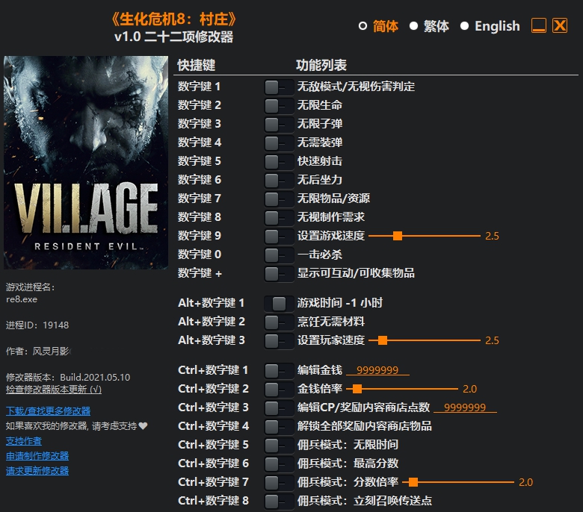The image size is (583, 512).
Task: Enable 编辑金钱 toggle
Action: (x=279, y=370)
